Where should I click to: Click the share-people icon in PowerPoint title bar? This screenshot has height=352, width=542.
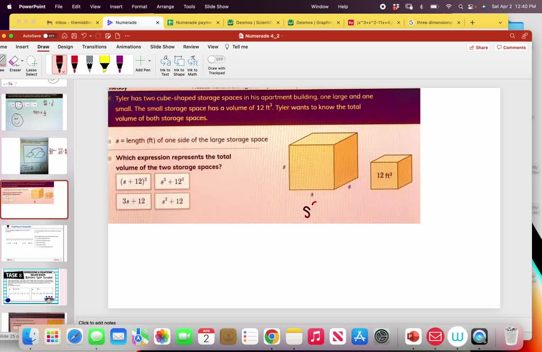point(525,36)
